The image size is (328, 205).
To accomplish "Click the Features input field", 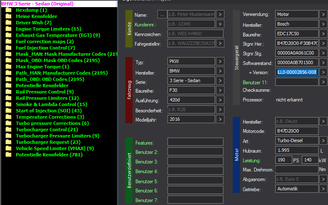I will pyautogui.click(x=195, y=142).
